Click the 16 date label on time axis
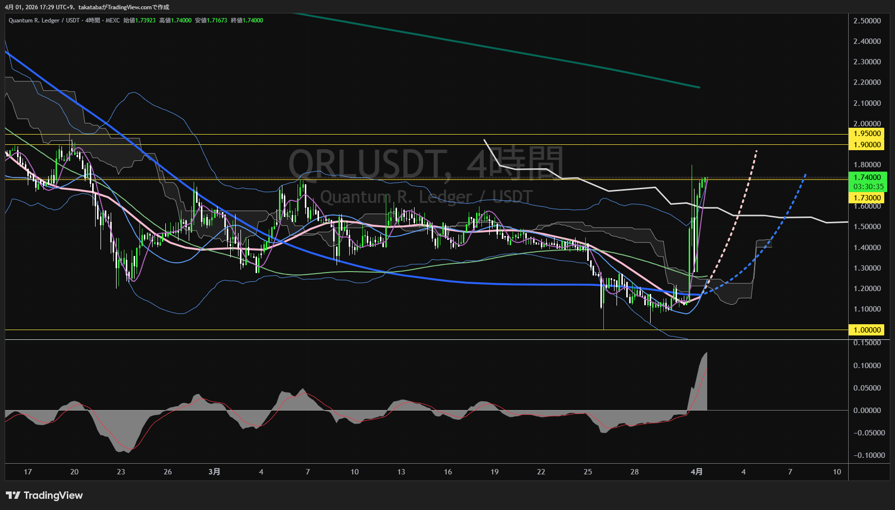Image resolution: width=895 pixels, height=510 pixels. (x=448, y=472)
